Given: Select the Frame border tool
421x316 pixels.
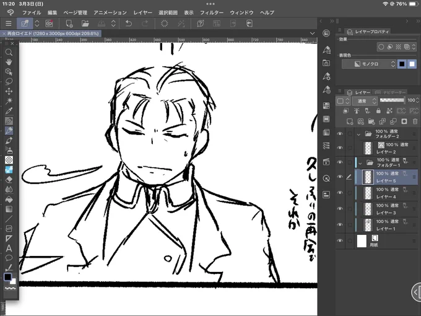Looking at the screenshot, I should pyautogui.click(x=9, y=229).
